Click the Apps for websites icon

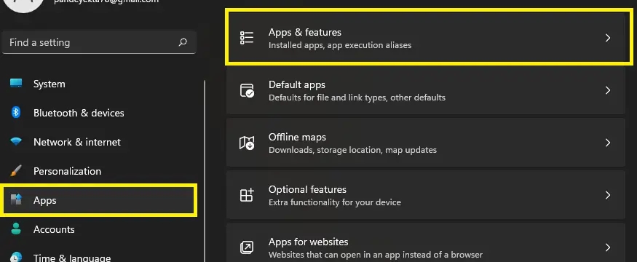(x=247, y=247)
